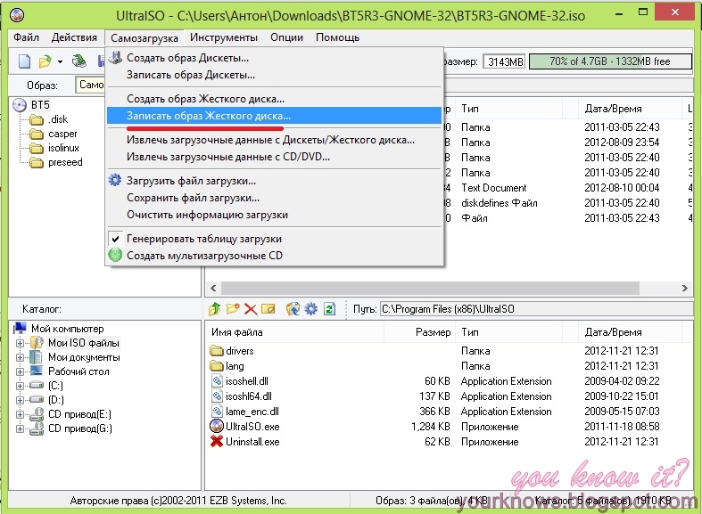Select Сохранить файл загрузки
The height and width of the screenshot is (514, 702).
pos(274,198)
